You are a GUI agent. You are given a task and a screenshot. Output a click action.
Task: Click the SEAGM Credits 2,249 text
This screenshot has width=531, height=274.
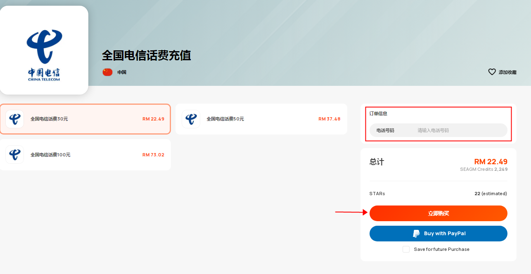coord(484,170)
